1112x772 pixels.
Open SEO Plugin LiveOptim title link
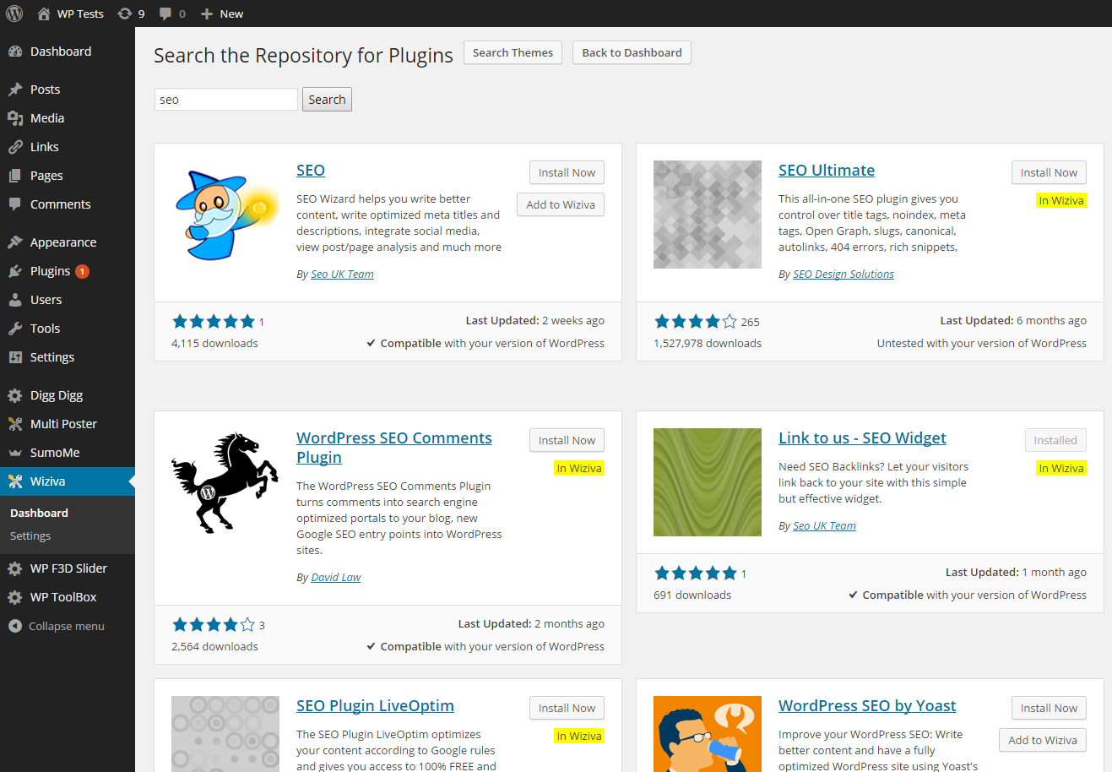tap(375, 705)
